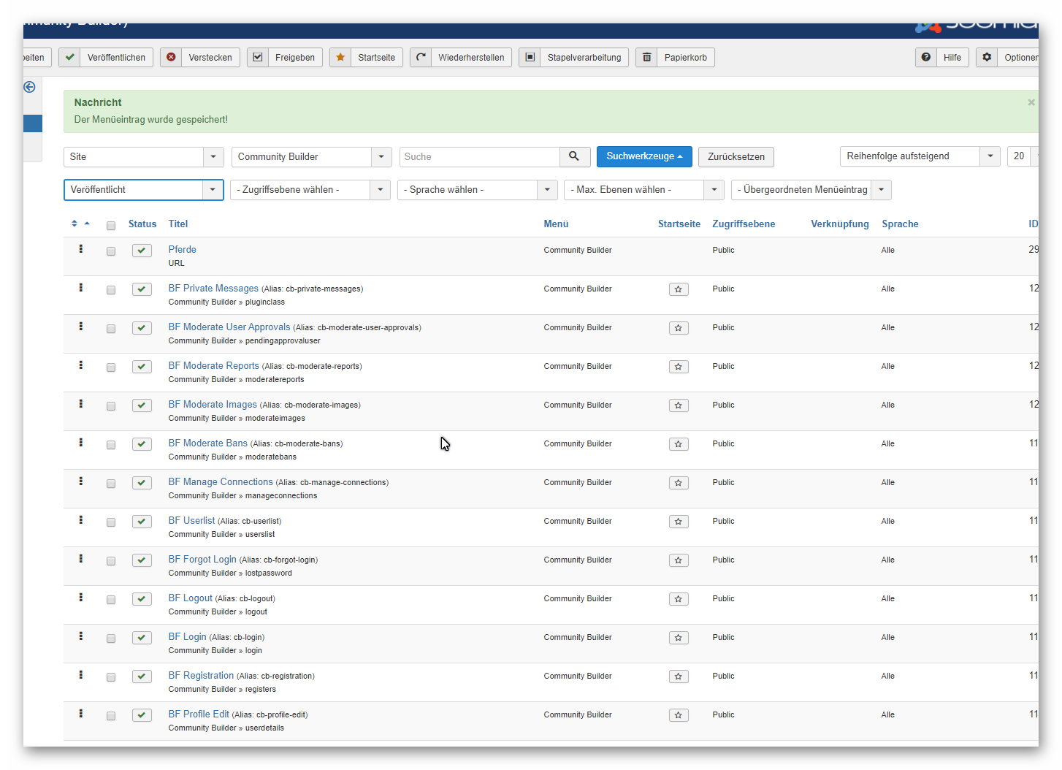Toggle published status of BF Moderate Reports
Viewport: 1062px width, 770px height.
(142, 367)
